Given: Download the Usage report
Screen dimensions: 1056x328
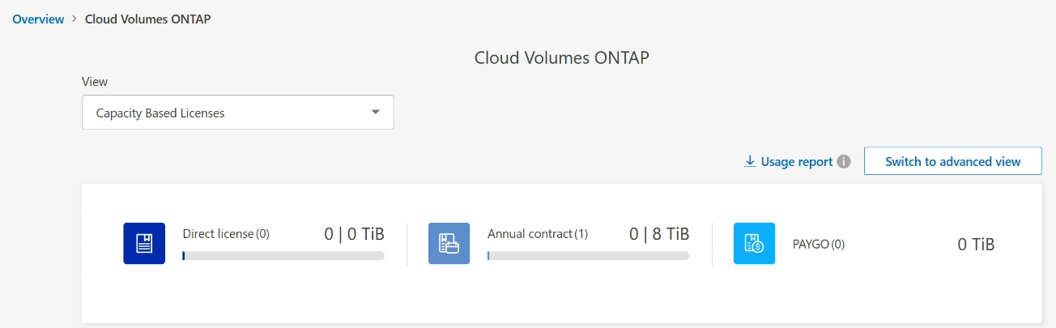Looking at the screenshot, I should pyautogui.click(x=797, y=161).
